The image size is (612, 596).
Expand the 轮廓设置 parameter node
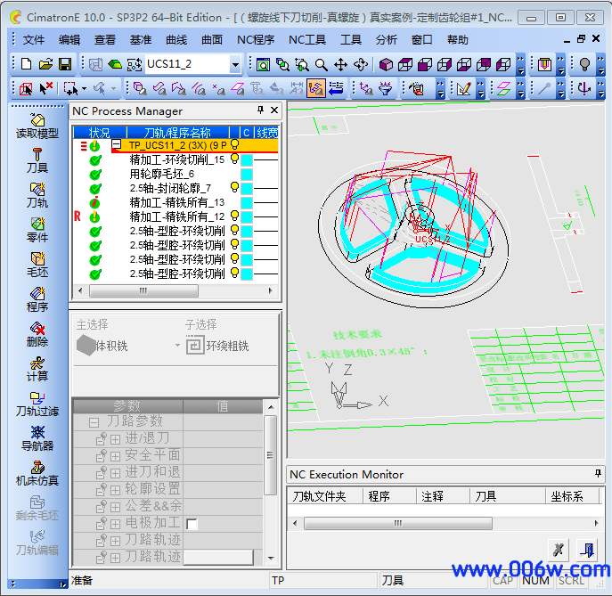115,490
